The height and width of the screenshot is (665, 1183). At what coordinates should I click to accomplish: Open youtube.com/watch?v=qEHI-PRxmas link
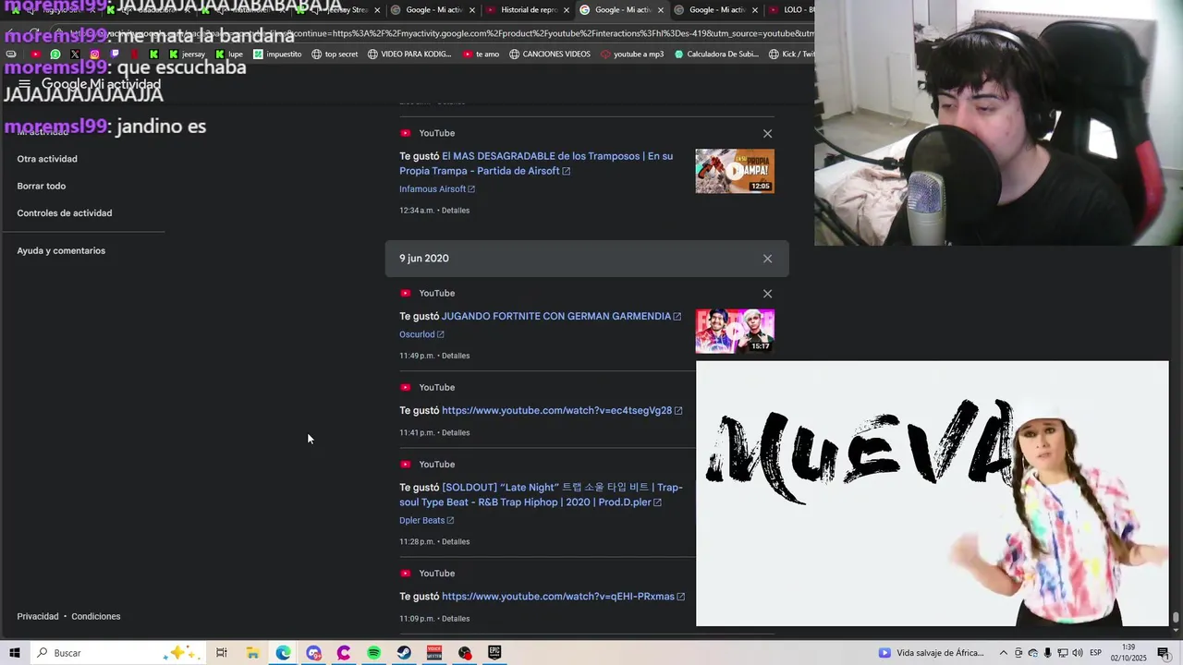(563, 597)
